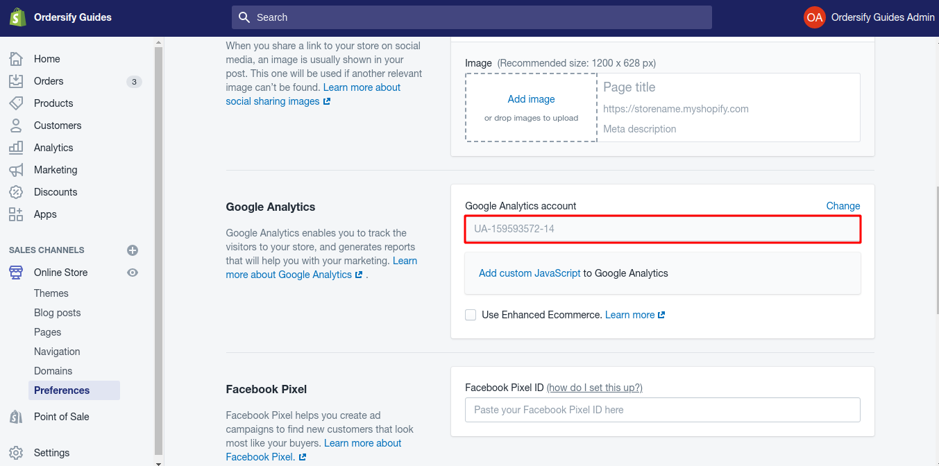Click the Orders inbox icon
Image resolution: width=939 pixels, height=466 pixels.
pyautogui.click(x=16, y=81)
